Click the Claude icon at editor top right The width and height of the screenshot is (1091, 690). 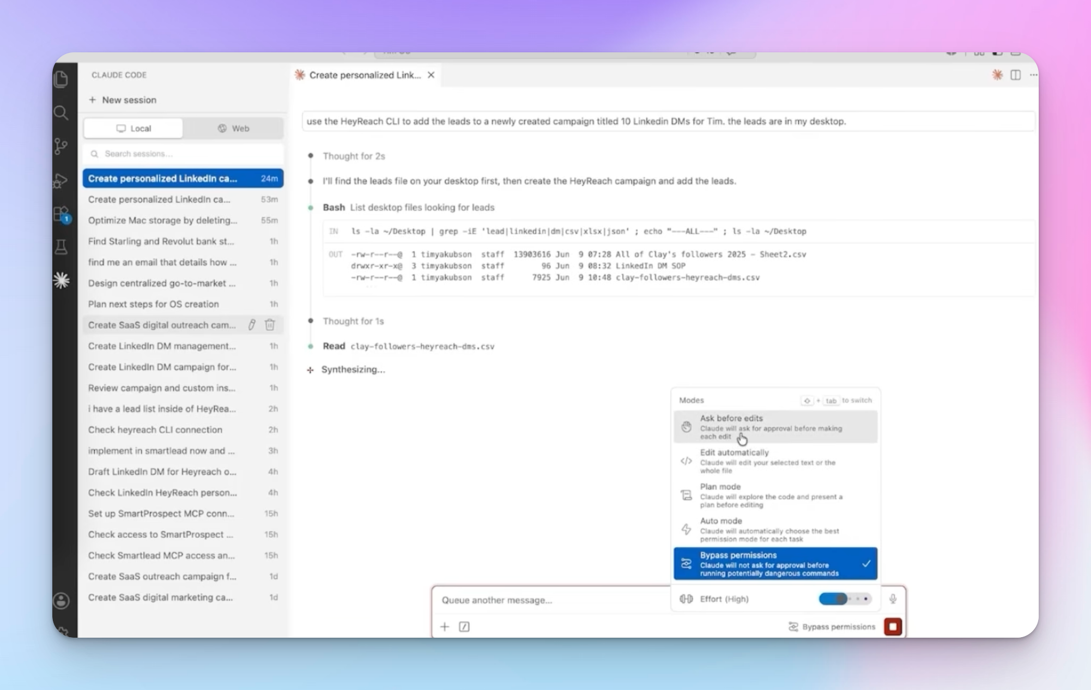tap(997, 75)
